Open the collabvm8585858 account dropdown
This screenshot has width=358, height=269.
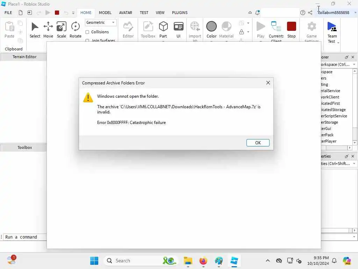[355, 13]
